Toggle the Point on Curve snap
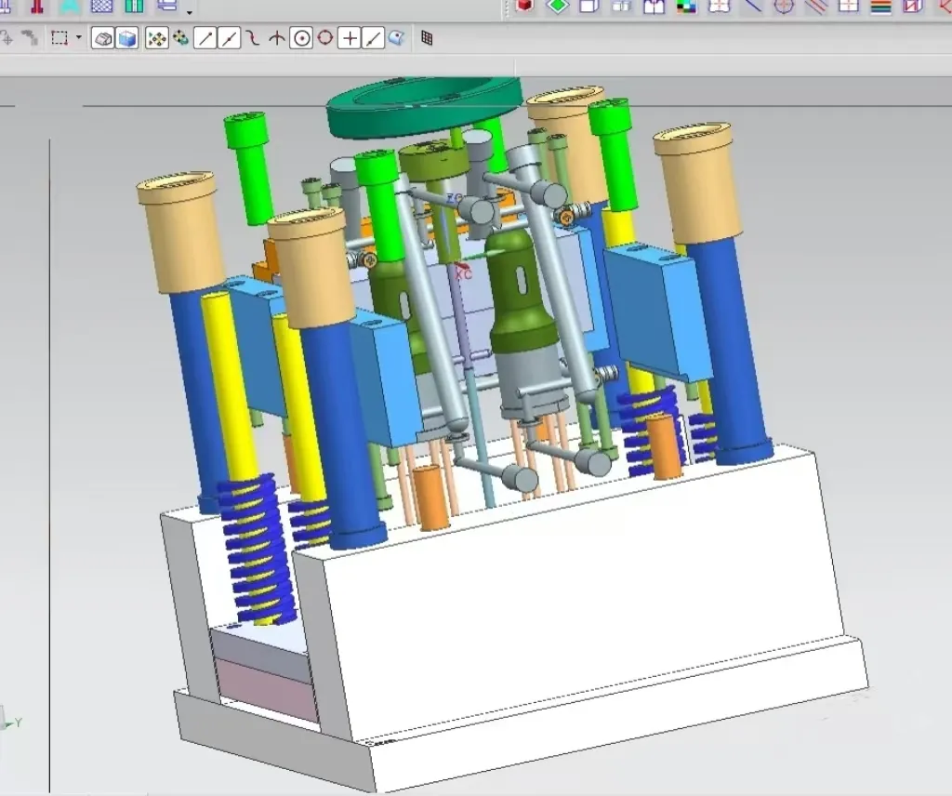Image resolution: width=952 pixels, height=796 pixels. coord(373,38)
